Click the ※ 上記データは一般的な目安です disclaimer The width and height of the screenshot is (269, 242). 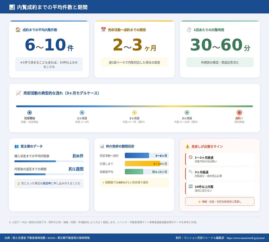(x=103, y=222)
